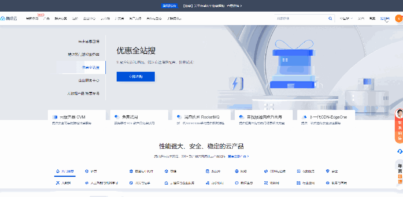This screenshot has height=197, width=403.
Task: Select the 热门推荐 product tab
Action: (65, 171)
